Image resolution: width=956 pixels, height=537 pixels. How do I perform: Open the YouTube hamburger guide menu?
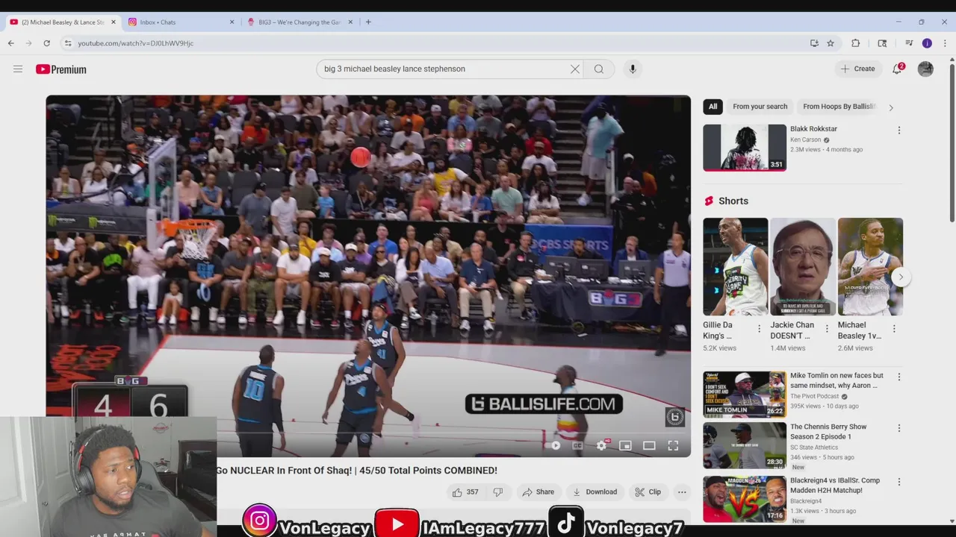[x=18, y=69]
